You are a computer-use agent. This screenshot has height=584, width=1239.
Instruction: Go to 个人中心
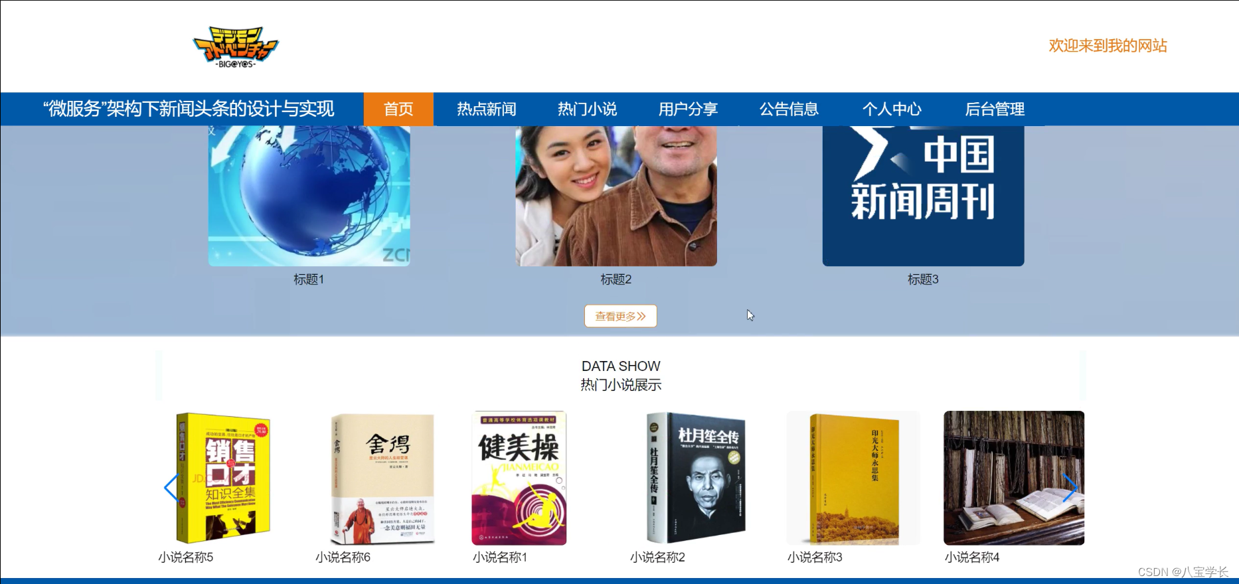pyautogui.click(x=892, y=109)
